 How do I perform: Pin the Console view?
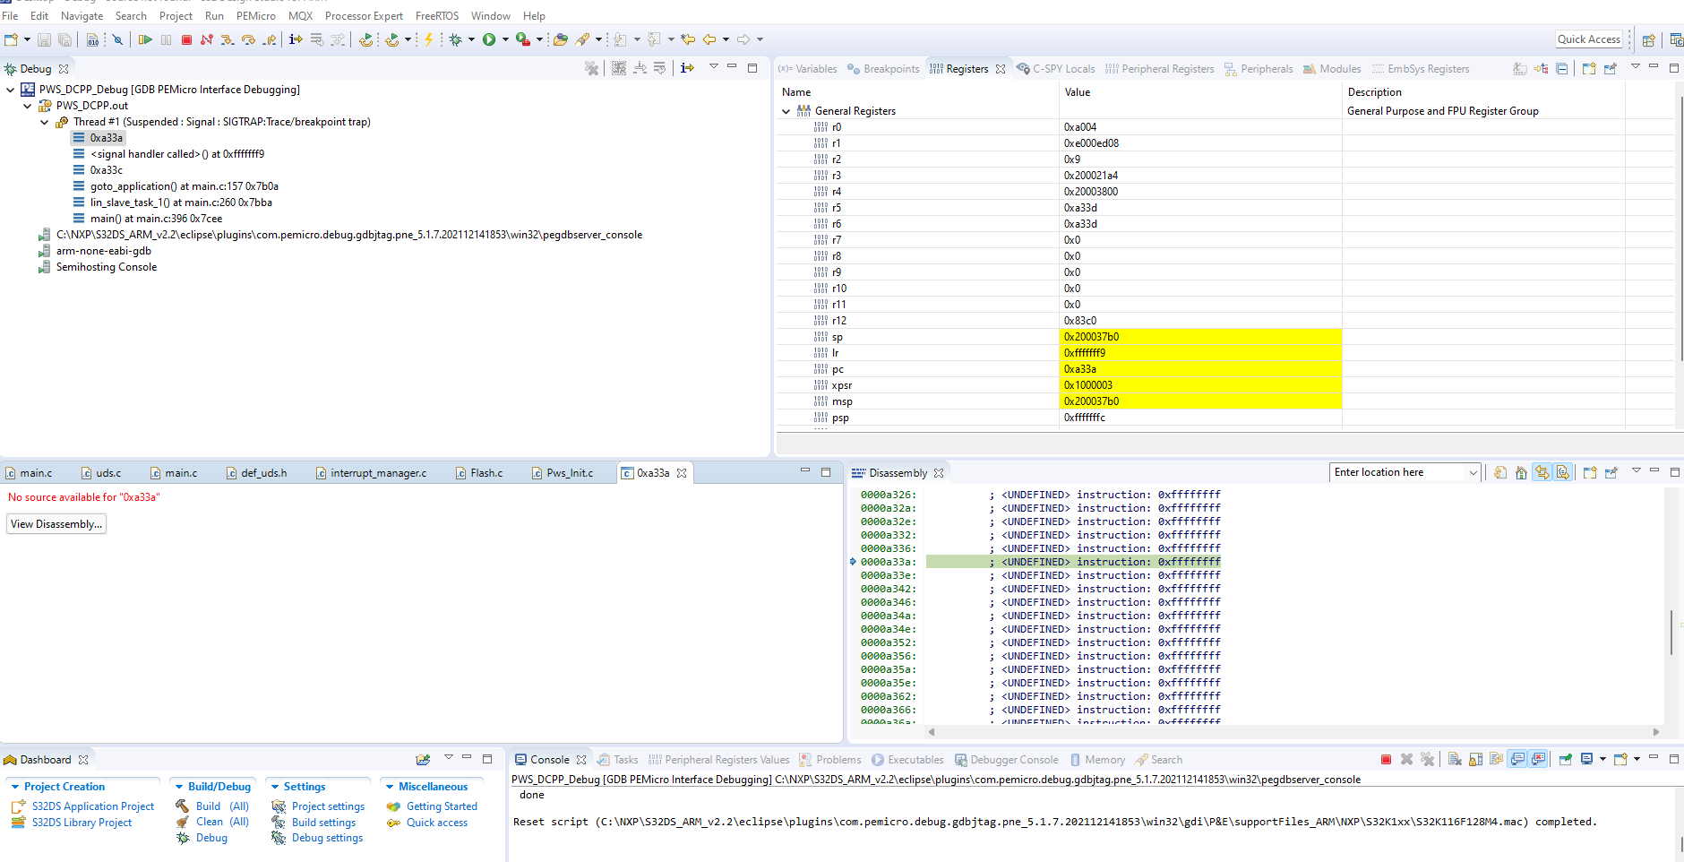(1566, 759)
